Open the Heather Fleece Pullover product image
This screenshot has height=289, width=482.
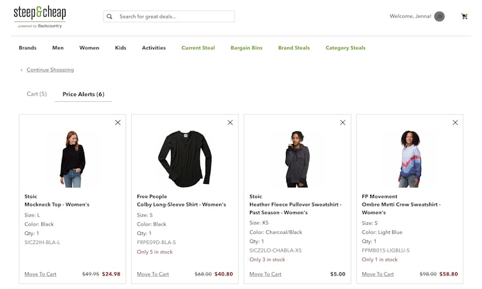(298, 159)
